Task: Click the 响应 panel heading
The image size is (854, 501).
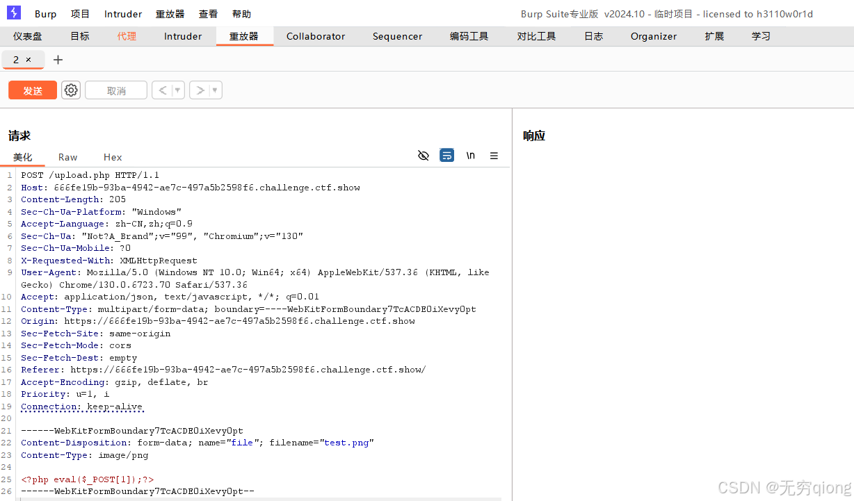Action: tap(534, 135)
